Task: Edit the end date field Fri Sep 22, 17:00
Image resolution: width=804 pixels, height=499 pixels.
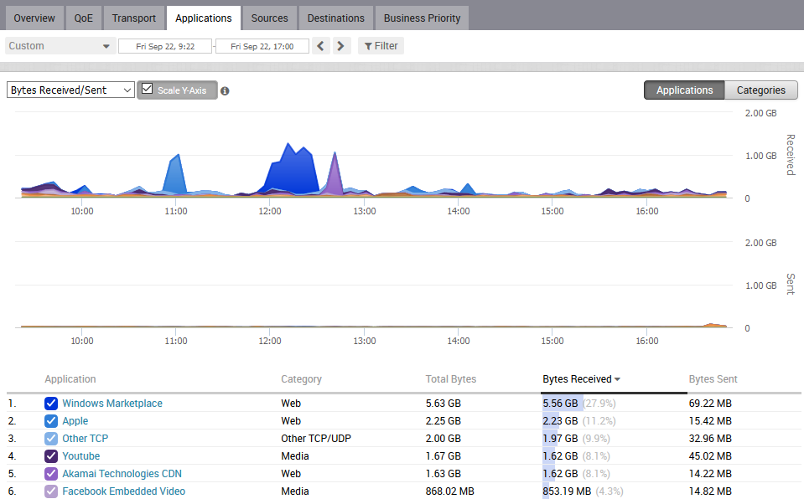Action: 262,46
